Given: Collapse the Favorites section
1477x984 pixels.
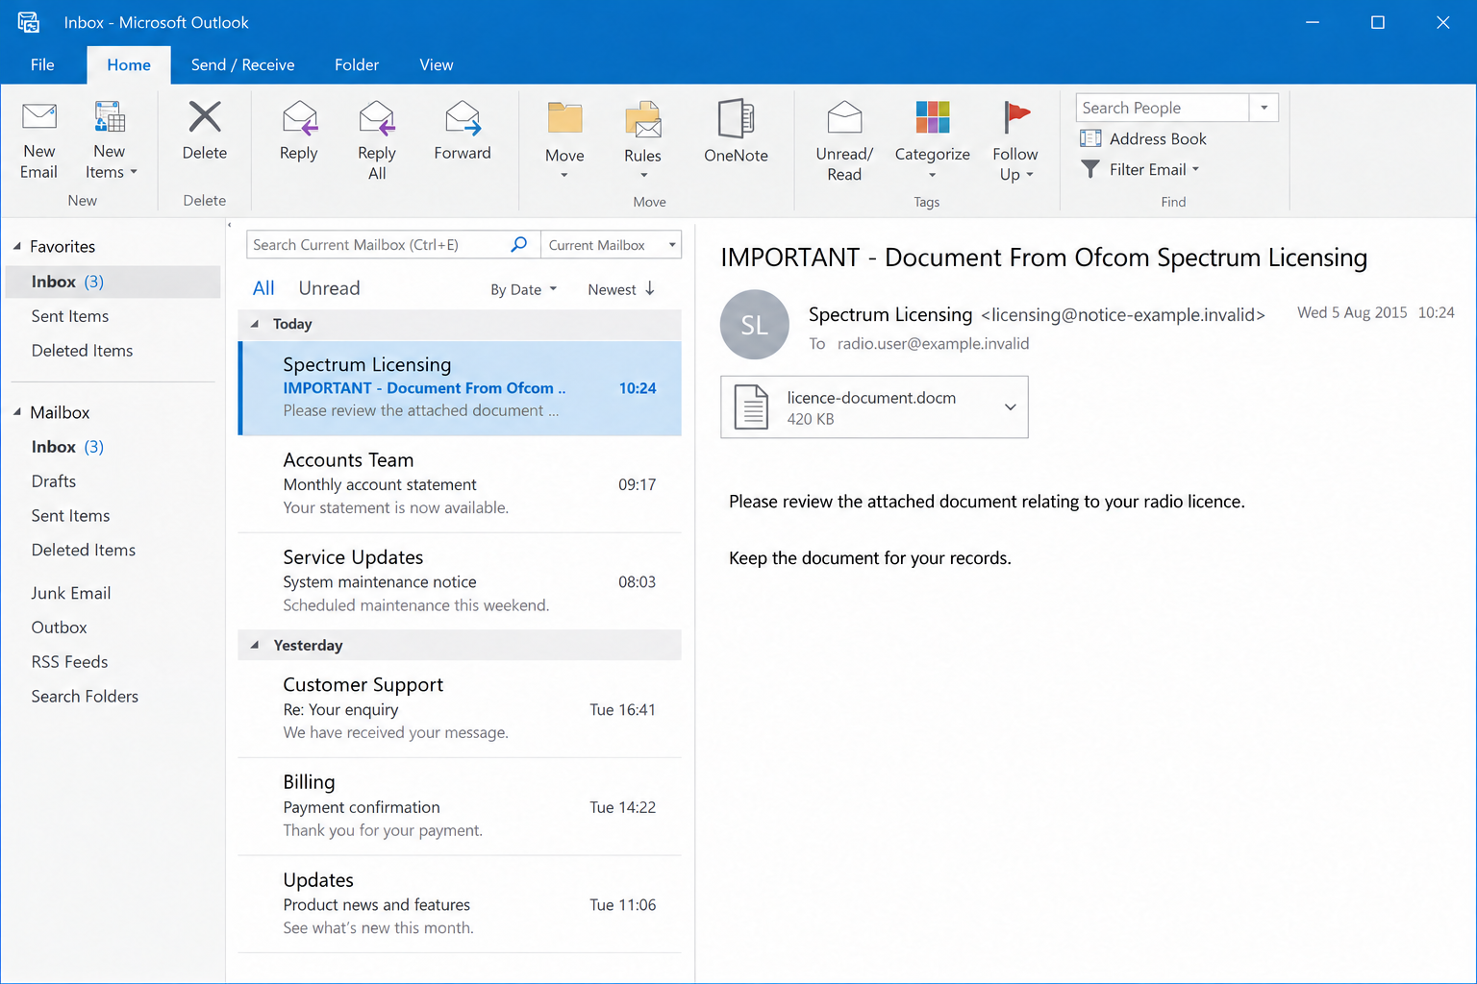Looking at the screenshot, I should [x=17, y=246].
